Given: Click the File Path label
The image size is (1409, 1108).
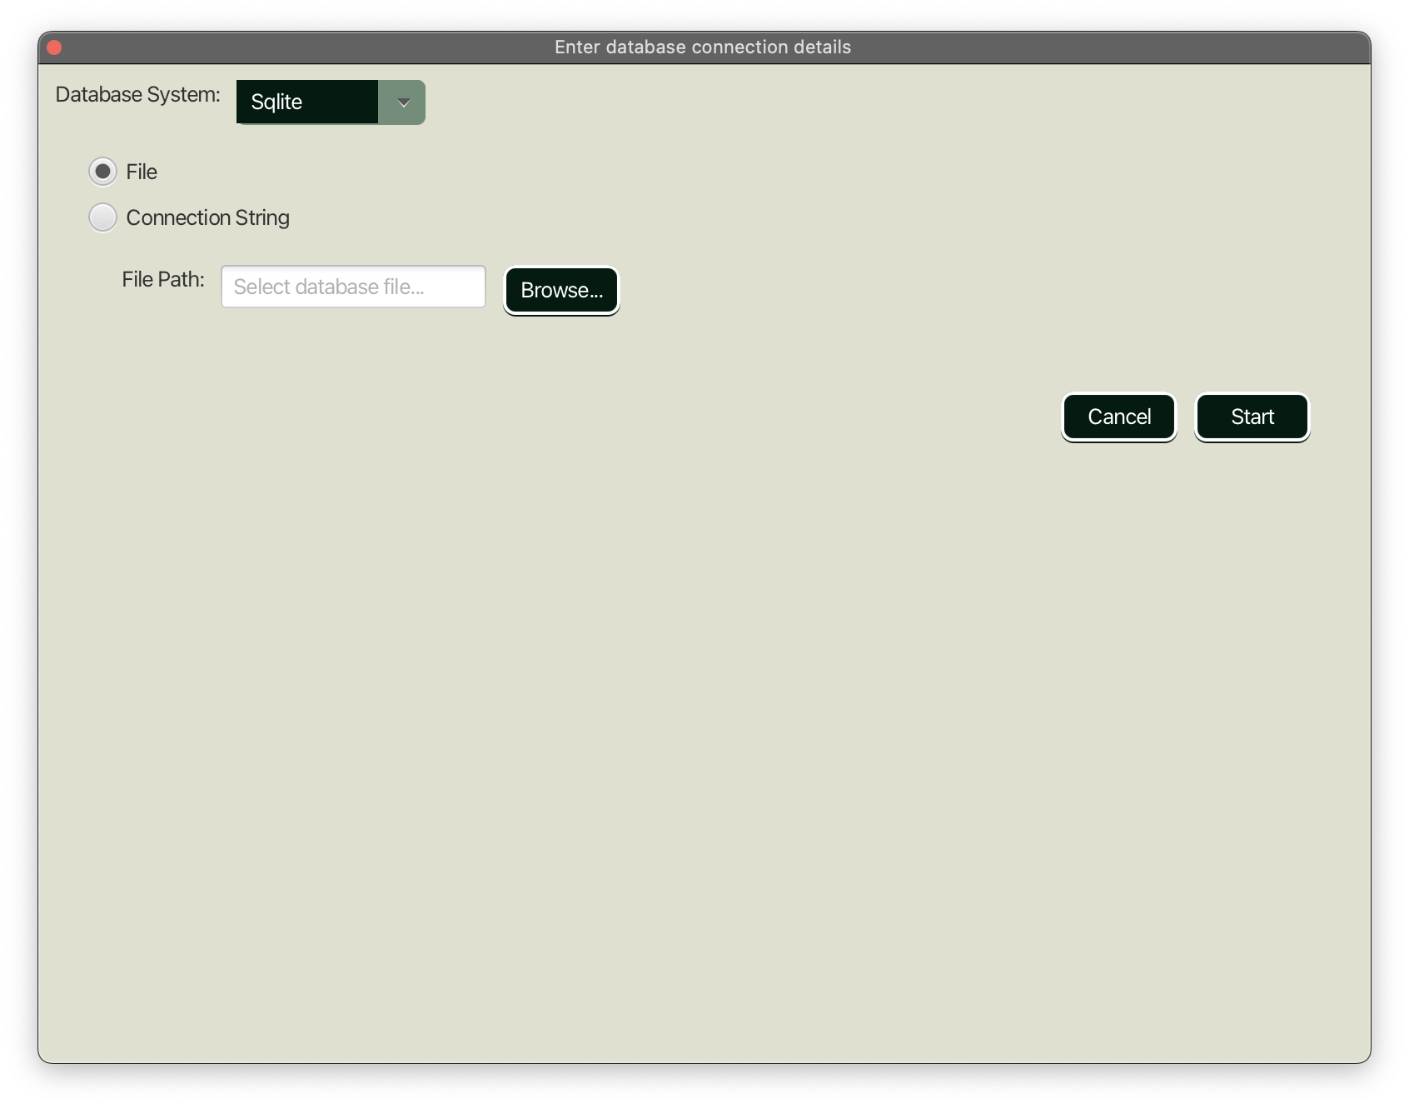Looking at the screenshot, I should pyautogui.click(x=162, y=279).
